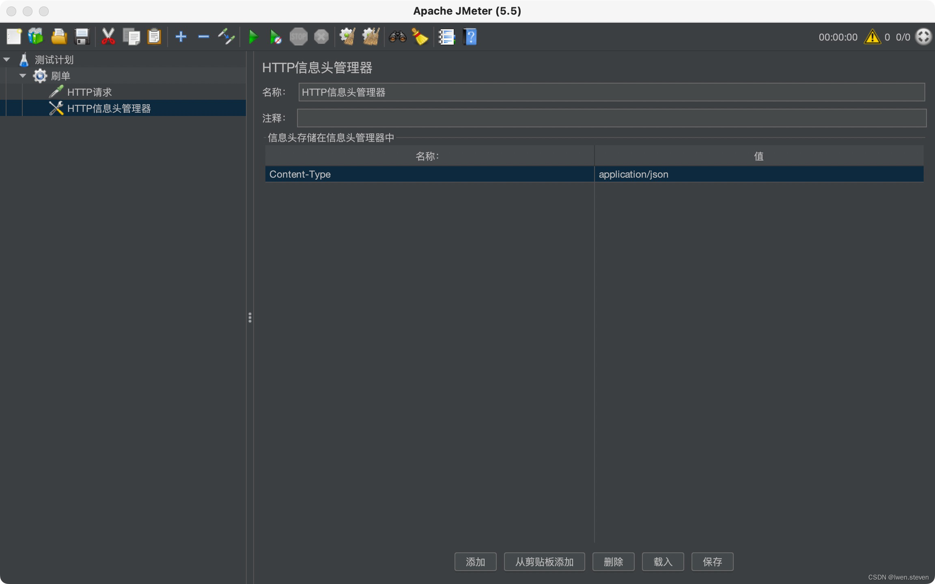This screenshot has height=584, width=935.
Task: Click the 载入 load button
Action: point(663,562)
